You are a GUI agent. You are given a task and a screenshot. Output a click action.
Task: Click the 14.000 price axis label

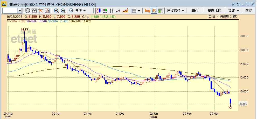pyautogui.click(x=244, y=64)
